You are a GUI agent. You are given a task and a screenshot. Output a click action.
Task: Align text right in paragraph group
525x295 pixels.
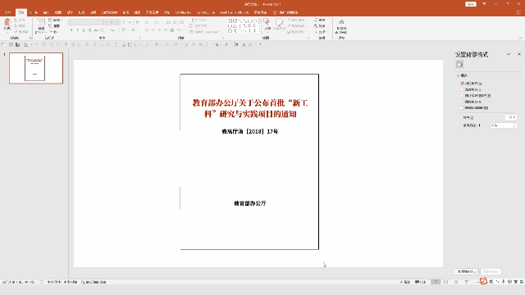(159, 30)
